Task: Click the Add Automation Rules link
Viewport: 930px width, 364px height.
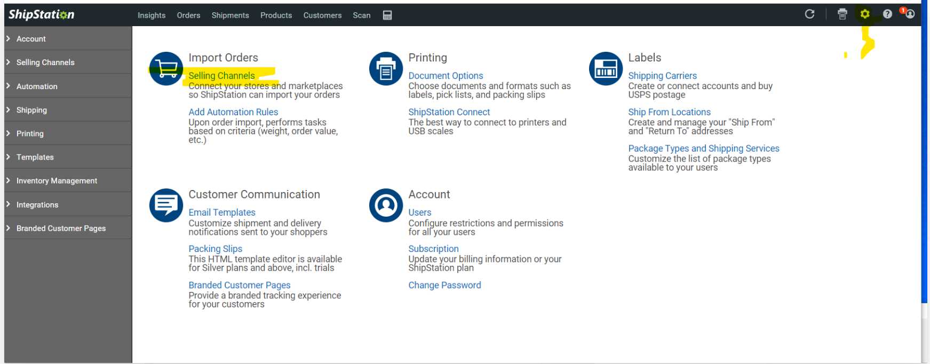Action: pos(233,112)
